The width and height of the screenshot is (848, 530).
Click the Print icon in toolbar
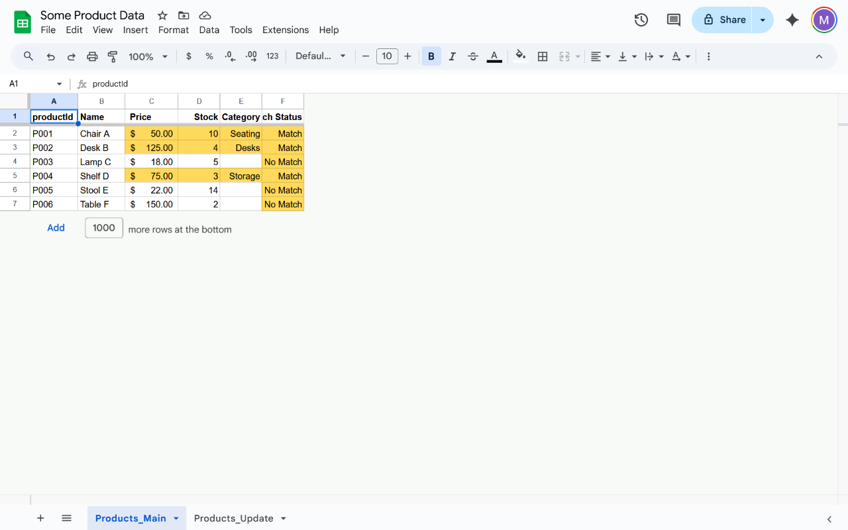click(92, 57)
